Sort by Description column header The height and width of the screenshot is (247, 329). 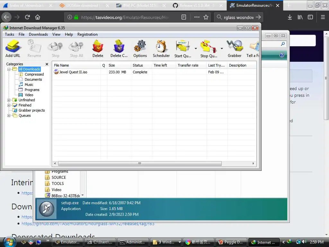tap(242, 65)
